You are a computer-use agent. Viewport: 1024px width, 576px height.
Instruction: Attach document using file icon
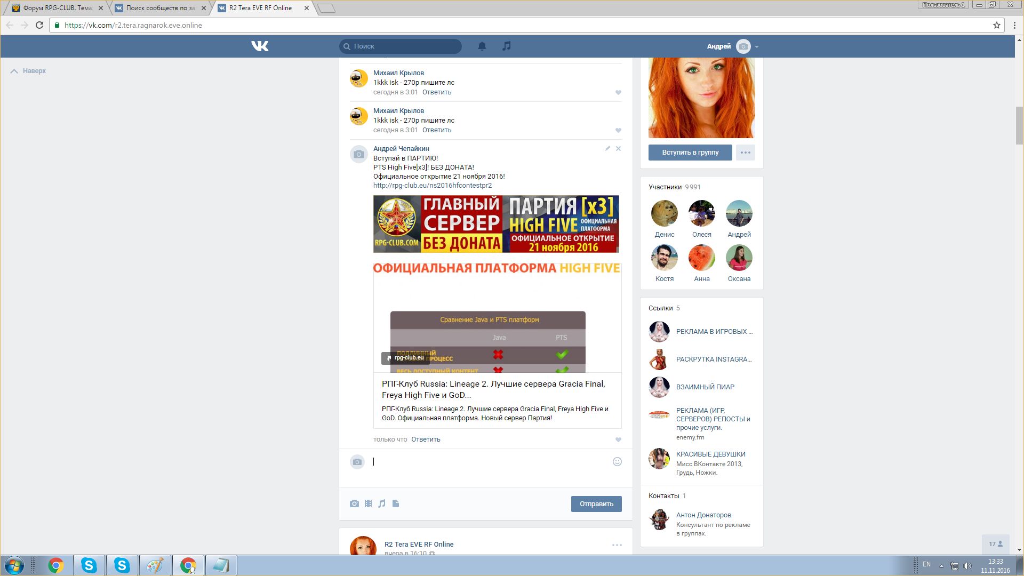pyautogui.click(x=396, y=503)
